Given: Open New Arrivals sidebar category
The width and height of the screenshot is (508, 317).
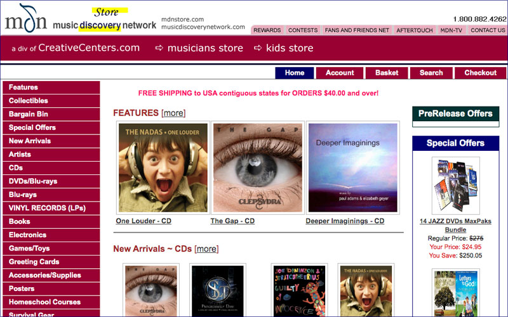Looking at the screenshot, I should (51, 141).
